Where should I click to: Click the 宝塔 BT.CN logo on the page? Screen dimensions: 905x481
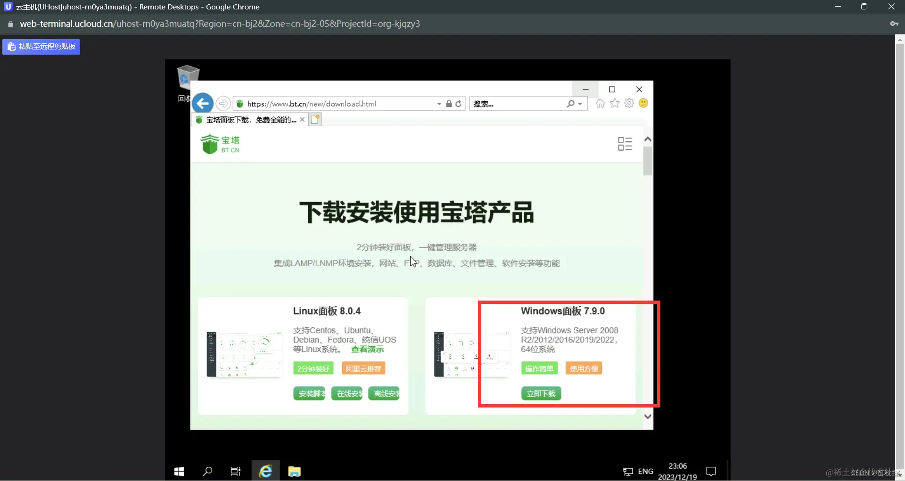(x=220, y=144)
